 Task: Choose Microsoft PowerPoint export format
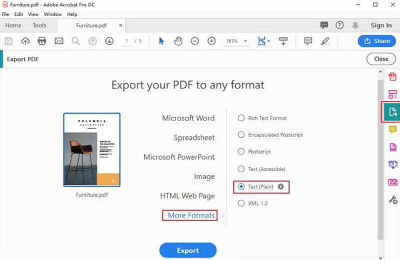[179, 157]
